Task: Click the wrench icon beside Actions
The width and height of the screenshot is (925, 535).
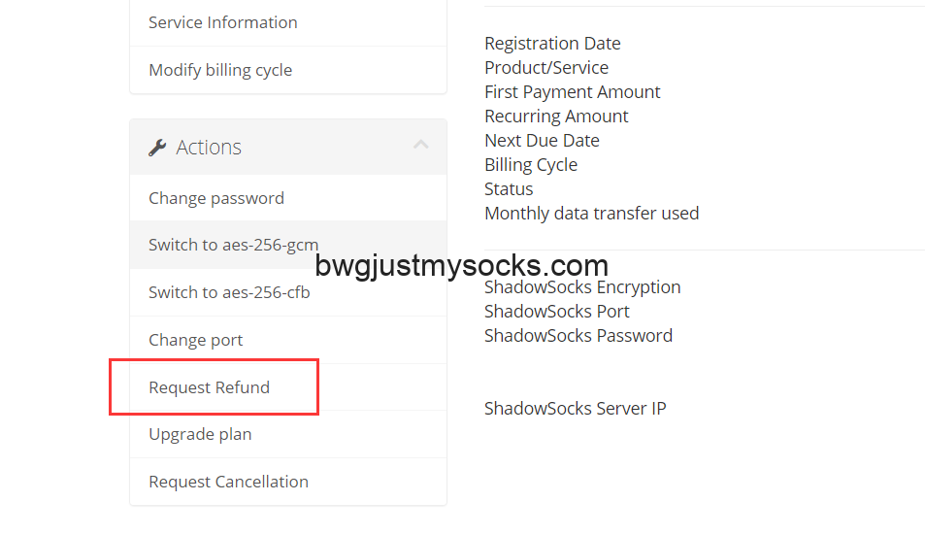Action: [157, 148]
